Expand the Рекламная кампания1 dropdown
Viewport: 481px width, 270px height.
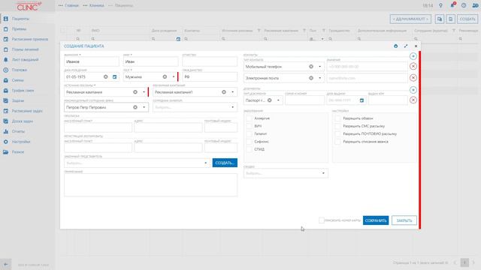point(232,92)
